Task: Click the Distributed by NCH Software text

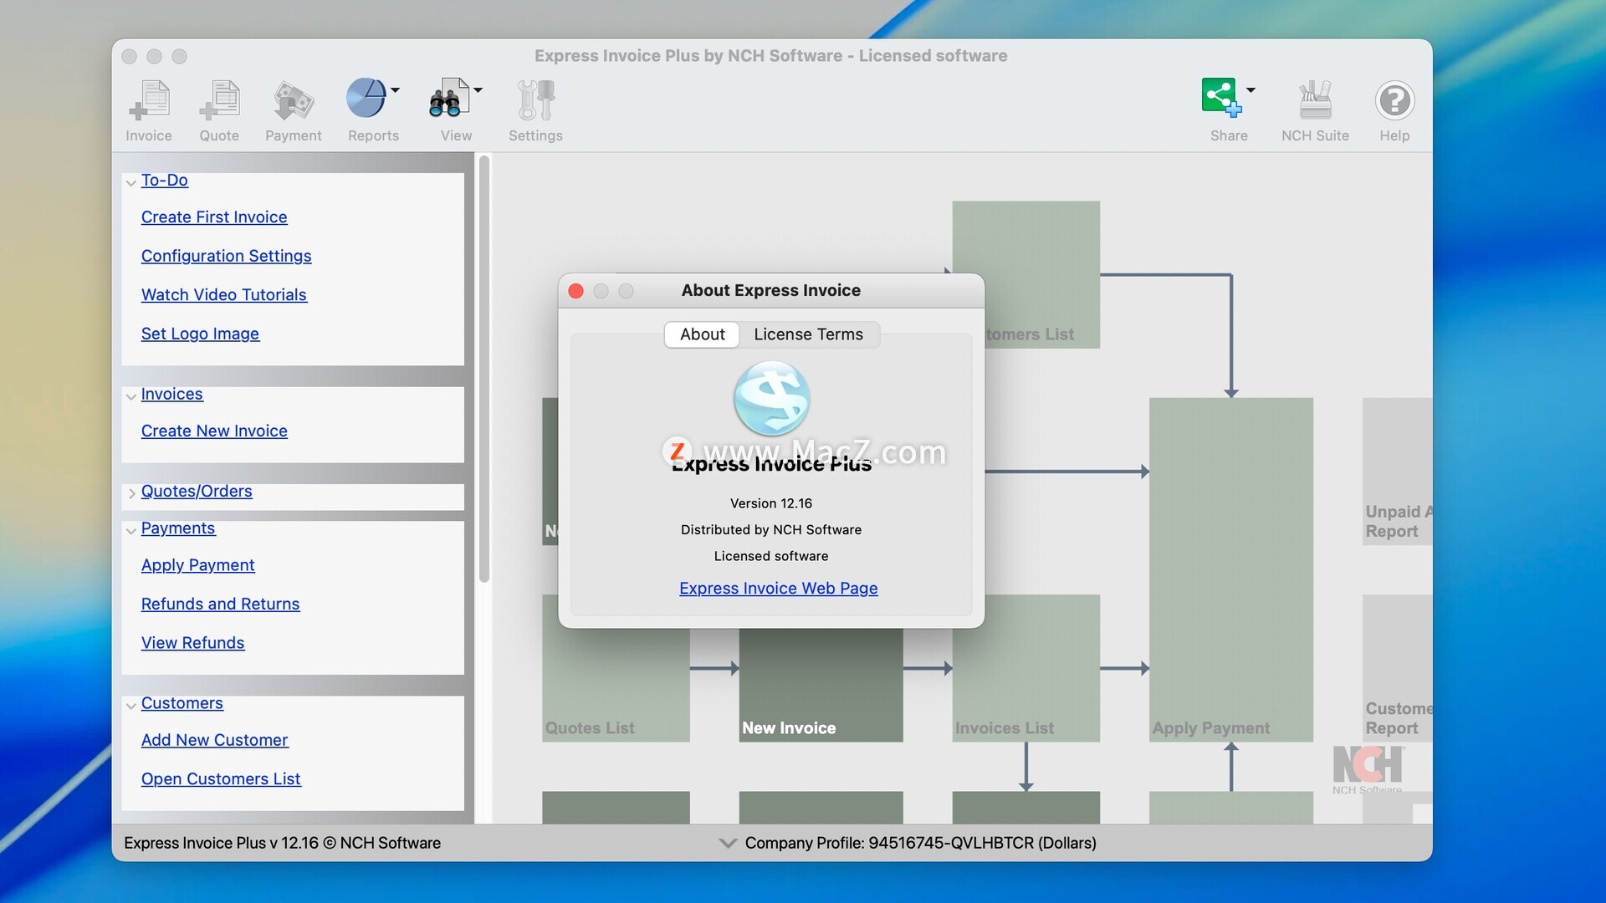Action: point(770,530)
